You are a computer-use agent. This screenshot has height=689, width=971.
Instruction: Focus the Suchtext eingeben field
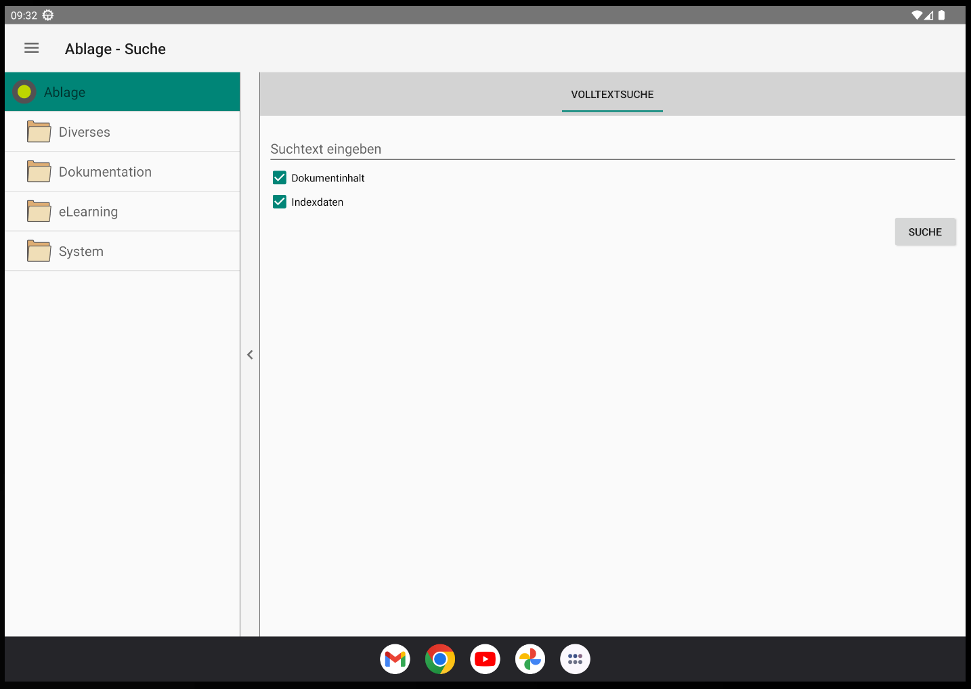point(611,149)
